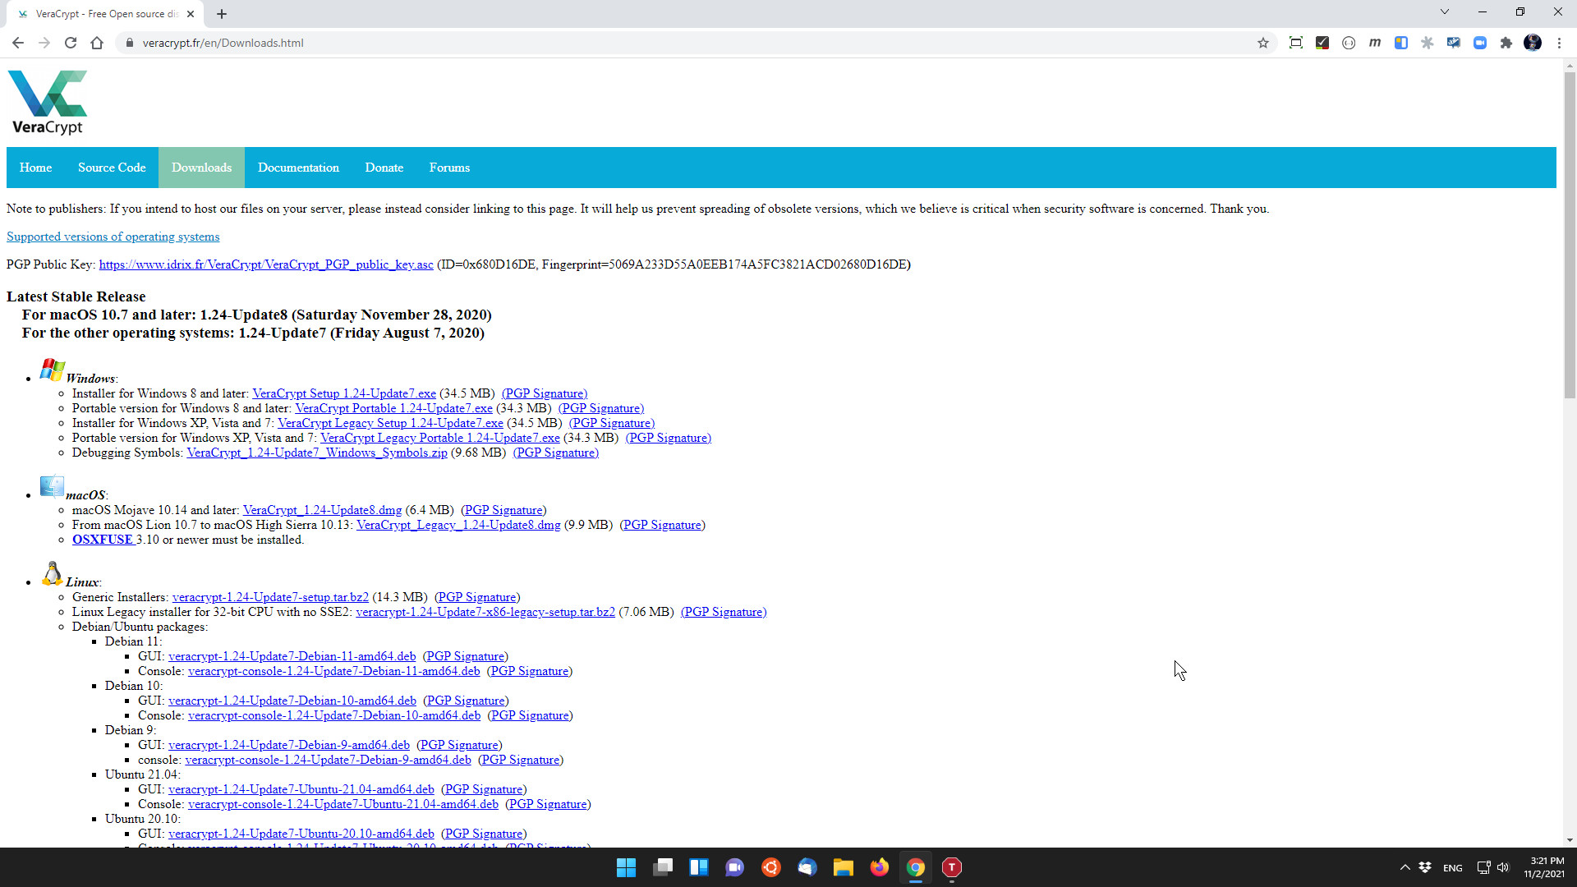Open Ubuntu from the taskbar
This screenshot has height=887, width=1577.
tap(771, 867)
